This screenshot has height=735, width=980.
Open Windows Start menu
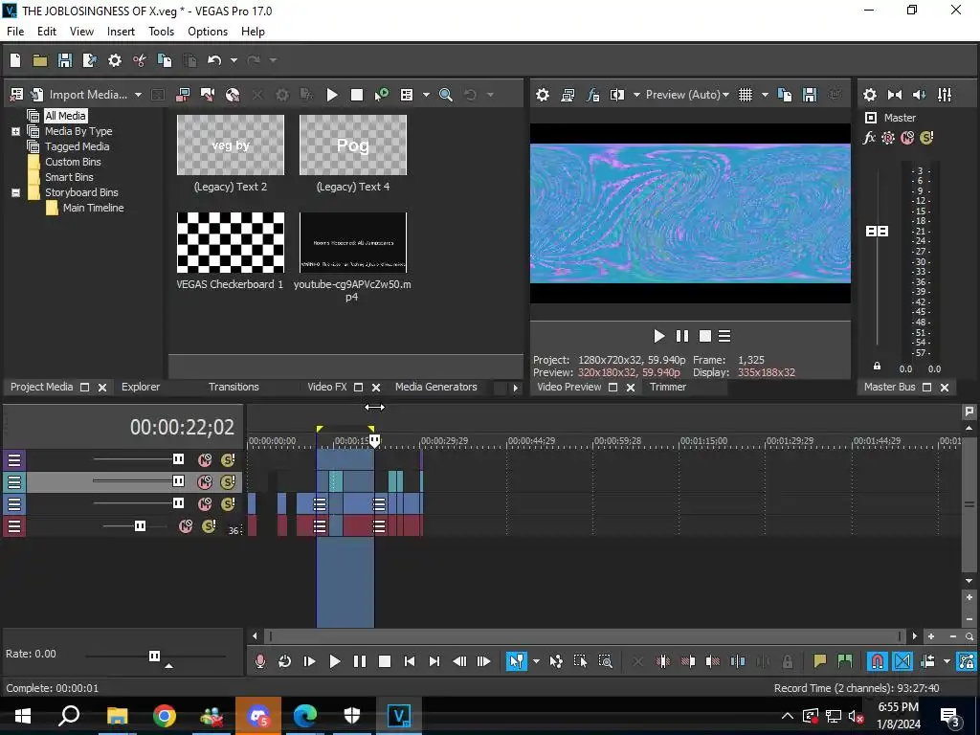(23, 716)
